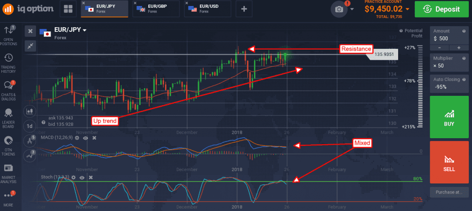The width and height of the screenshot is (472, 211).
Task: Click the +27% profit label
Action: coord(410,47)
